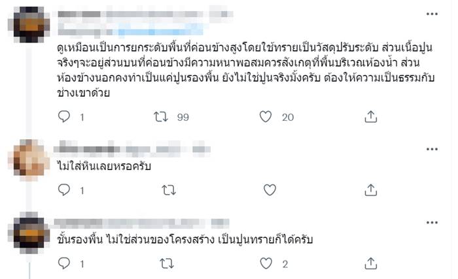This screenshot has width=458, height=279.
Task: Like the third tweet with 2 likes
Action: pyautogui.click(x=266, y=263)
